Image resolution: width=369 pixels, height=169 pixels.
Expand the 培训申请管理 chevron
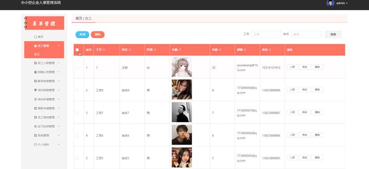pyautogui.click(x=58, y=99)
